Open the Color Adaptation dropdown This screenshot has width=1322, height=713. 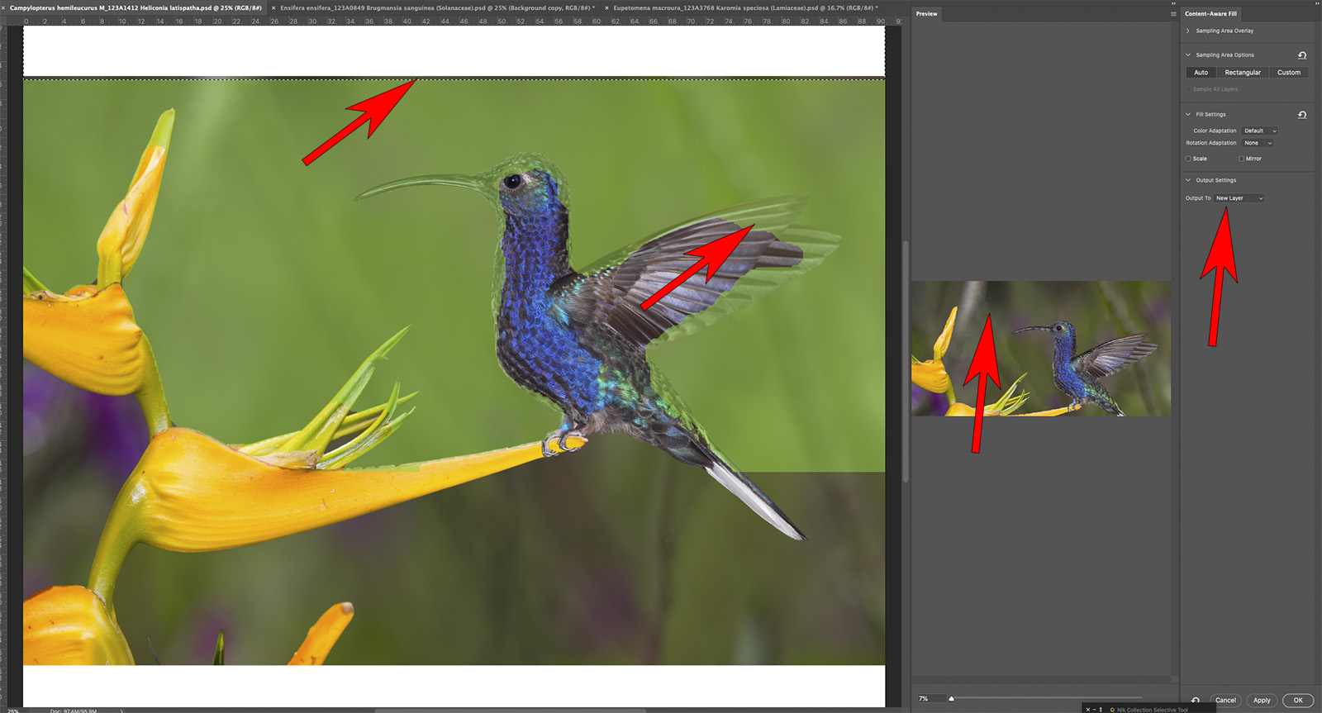[1260, 131]
